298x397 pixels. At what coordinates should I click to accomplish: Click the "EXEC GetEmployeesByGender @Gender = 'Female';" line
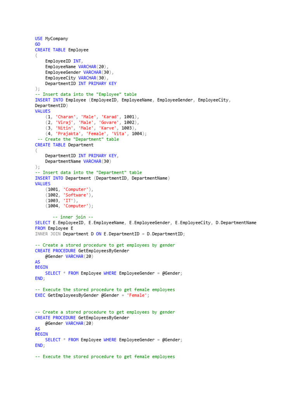pos(92,295)
